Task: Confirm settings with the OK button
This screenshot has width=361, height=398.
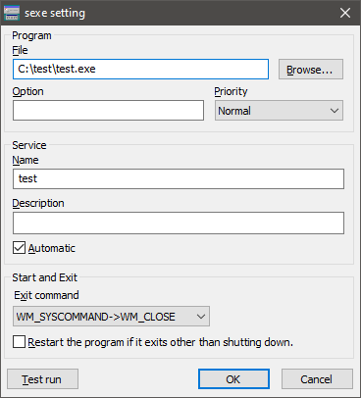Action: [233, 379]
